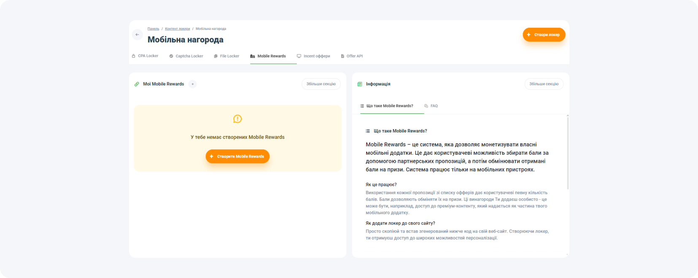Open the Offer API tab

click(352, 56)
